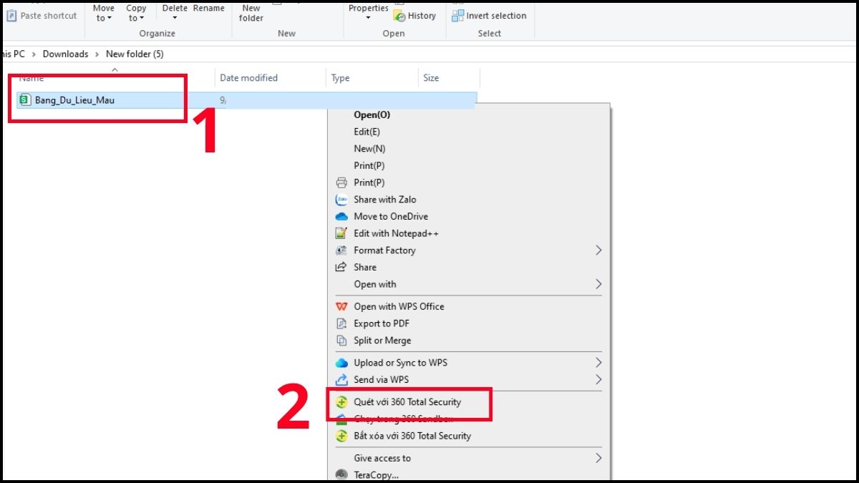Image resolution: width=859 pixels, height=483 pixels.
Task: Click the Notepad++ icon for Edit with Notepad++
Action: [x=341, y=233]
